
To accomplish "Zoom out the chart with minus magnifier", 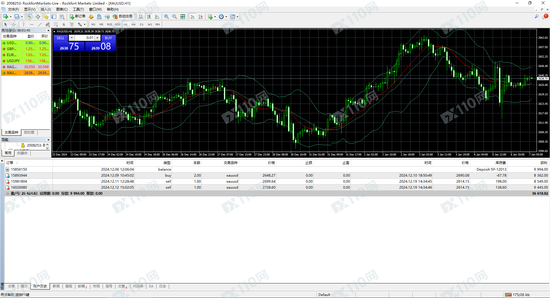I will (175, 17).
